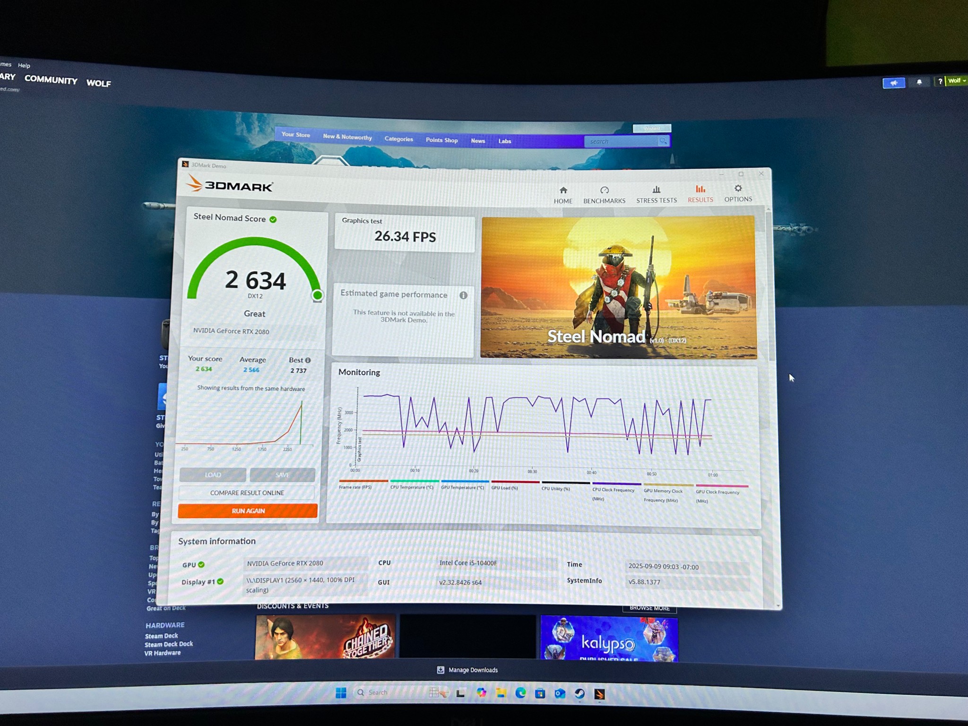
Task: Open Points Shop in Steam store
Action: point(441,140)
